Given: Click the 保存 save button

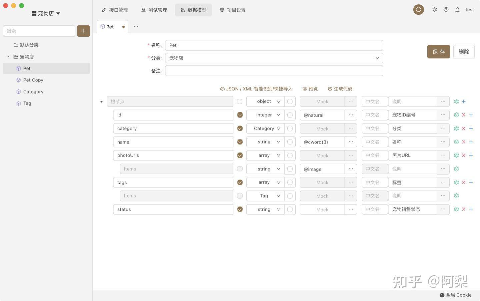Looking at the screenshot, I should click(x=438, y=52).
